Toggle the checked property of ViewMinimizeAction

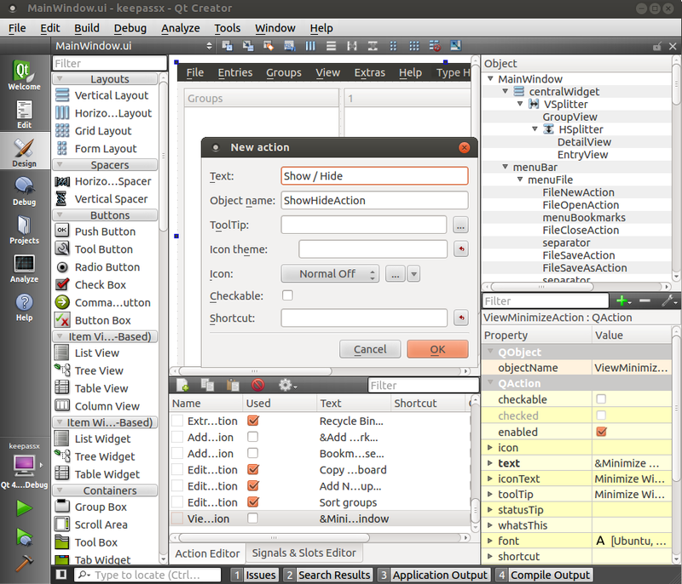(602, 415)
